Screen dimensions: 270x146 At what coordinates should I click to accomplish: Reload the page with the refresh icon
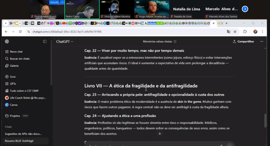pos(20,31)
